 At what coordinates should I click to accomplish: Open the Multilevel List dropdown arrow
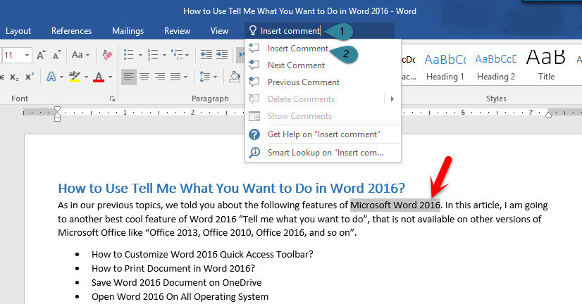187,55
